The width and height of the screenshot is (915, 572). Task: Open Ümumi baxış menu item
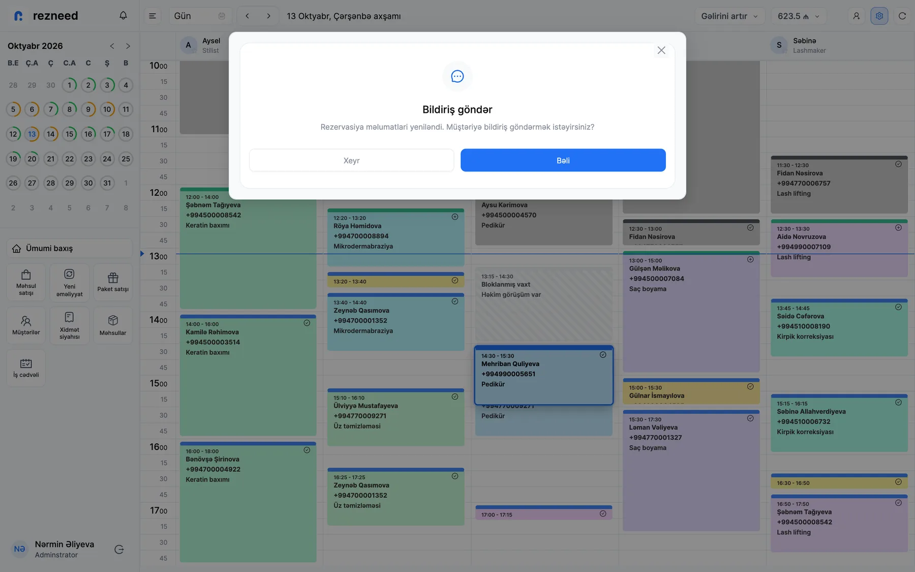click(x=70, y=249)
